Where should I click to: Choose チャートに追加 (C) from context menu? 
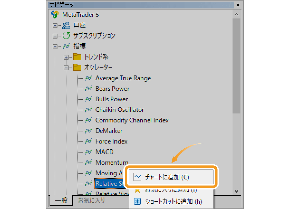coord(171,177)
